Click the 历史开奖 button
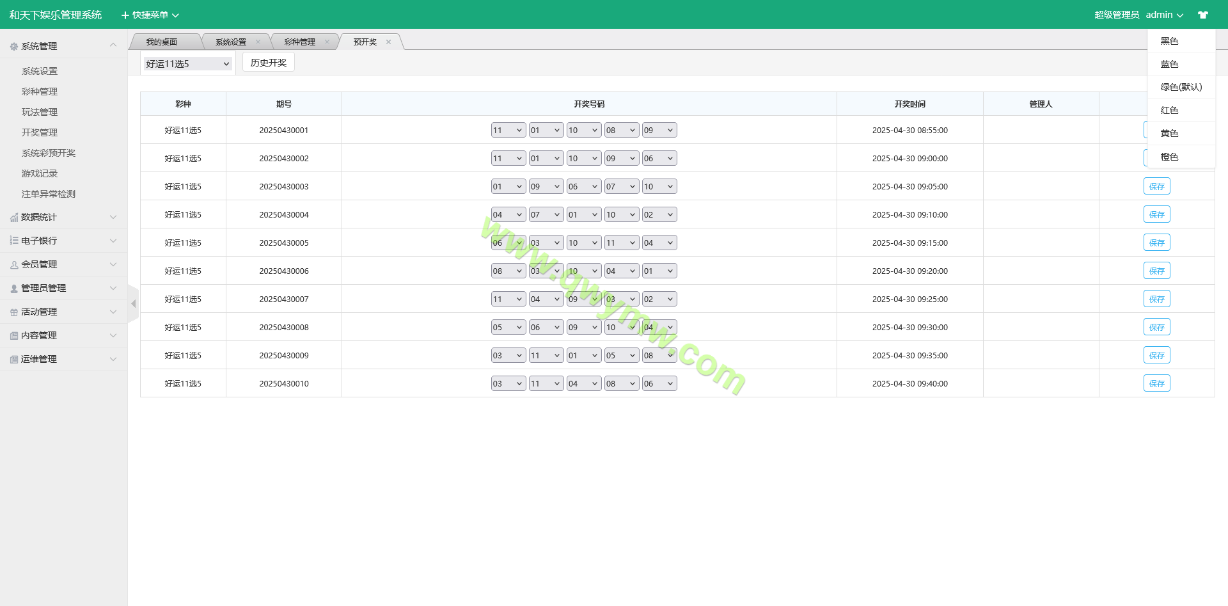The width and height of the screenshot is (1228, 606). tap(268, 63)
